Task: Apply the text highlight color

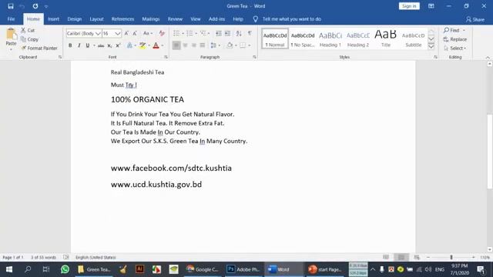Action: (x=143, y=46)
